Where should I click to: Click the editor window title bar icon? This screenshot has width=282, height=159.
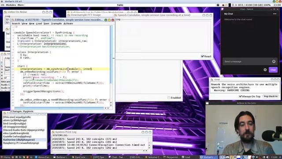tap(13, 20)
